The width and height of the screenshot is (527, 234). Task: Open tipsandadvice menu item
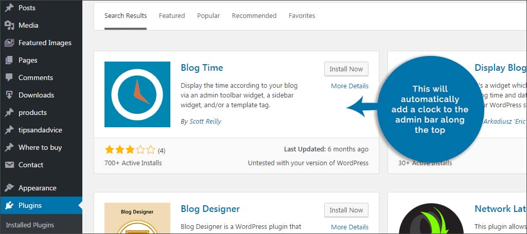click(x=41, y=130)
